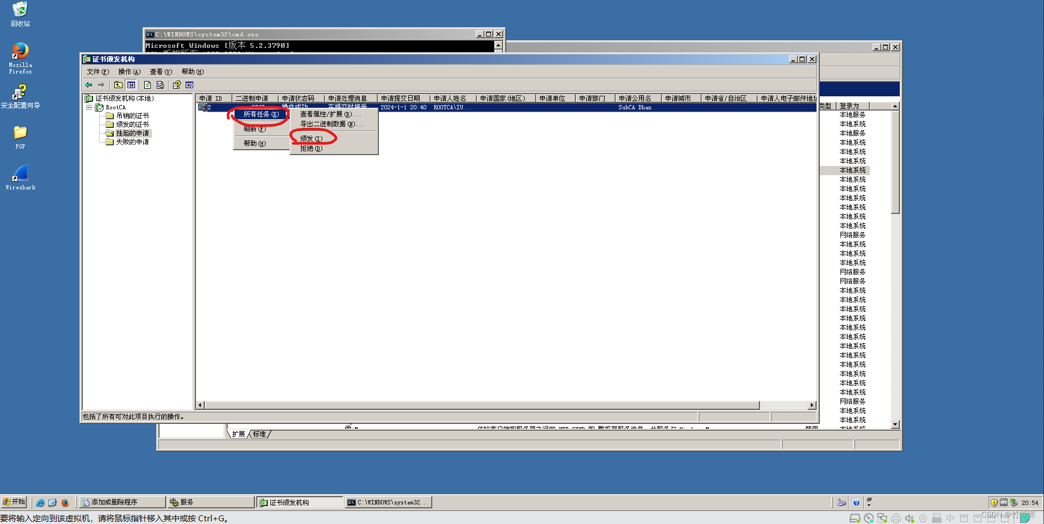This screenshot has width=1044, height=524.
Task: Click Help (帮助) in context menu
Action: tap(261, 144)
